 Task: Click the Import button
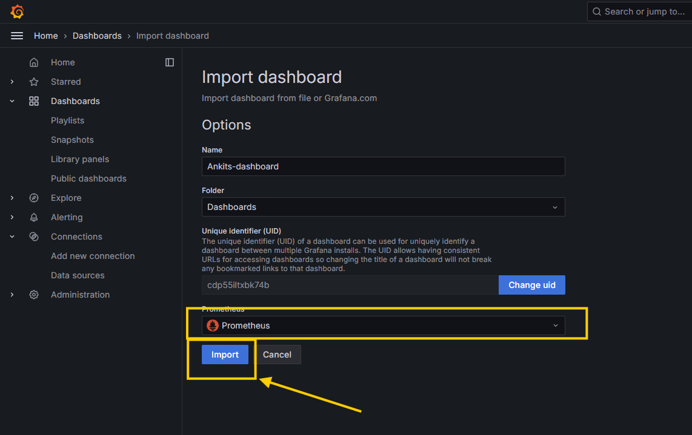(225, 355)
